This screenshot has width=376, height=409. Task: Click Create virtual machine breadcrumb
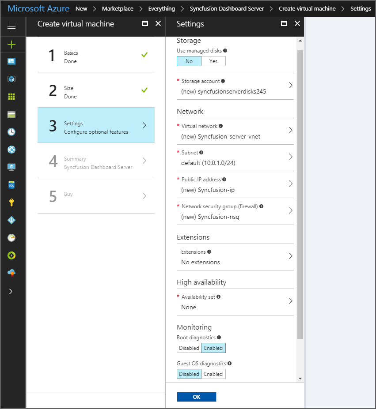pyautogui.click(x=307, y=9)
